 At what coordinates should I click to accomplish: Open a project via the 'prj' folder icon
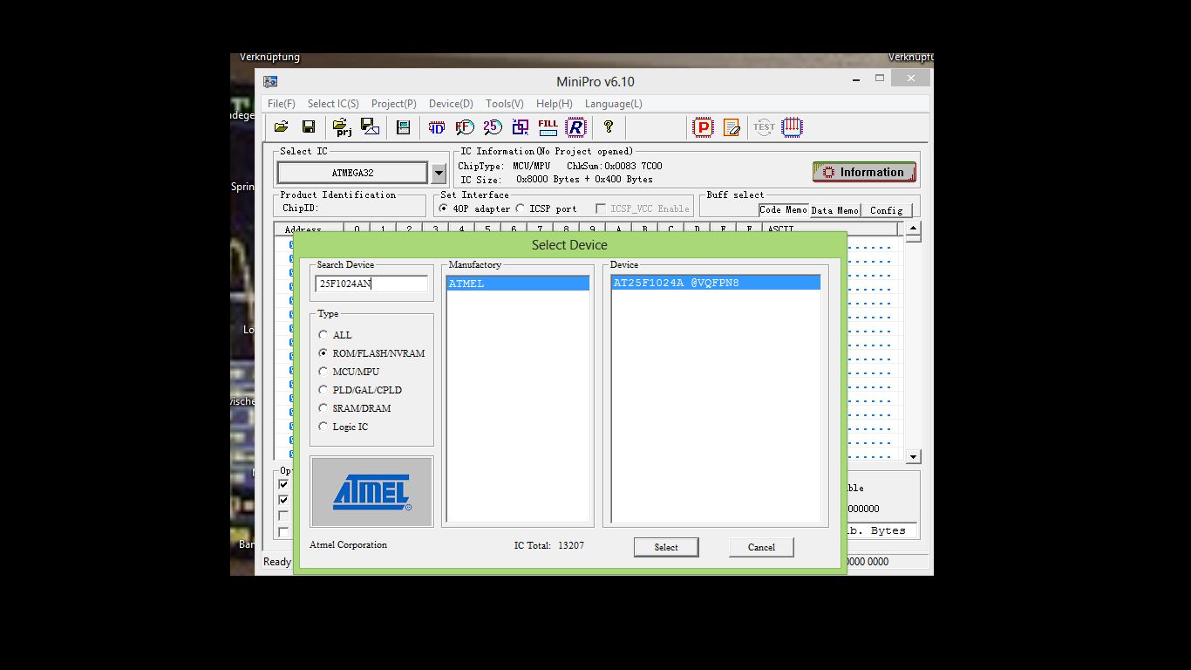click(x=343, y=127)
